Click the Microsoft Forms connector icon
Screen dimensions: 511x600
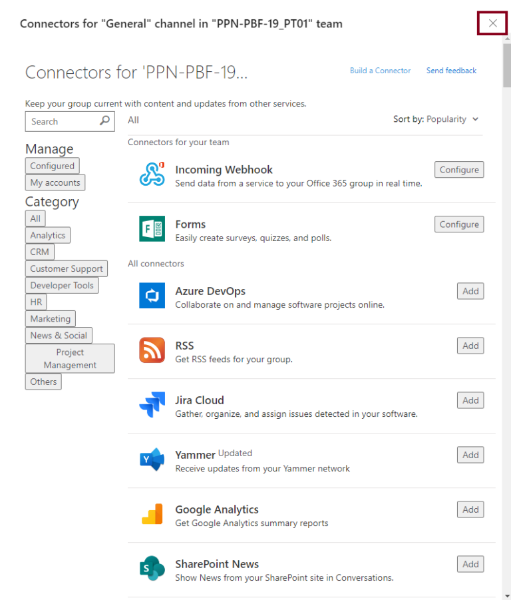coord(152,229)
